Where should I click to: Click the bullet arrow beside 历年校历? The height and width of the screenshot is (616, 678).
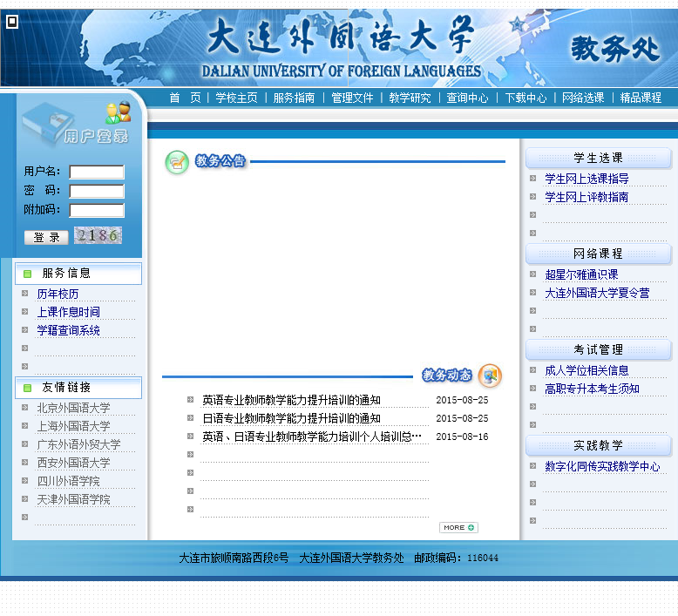pyautogui.click(x=24, y=293)
